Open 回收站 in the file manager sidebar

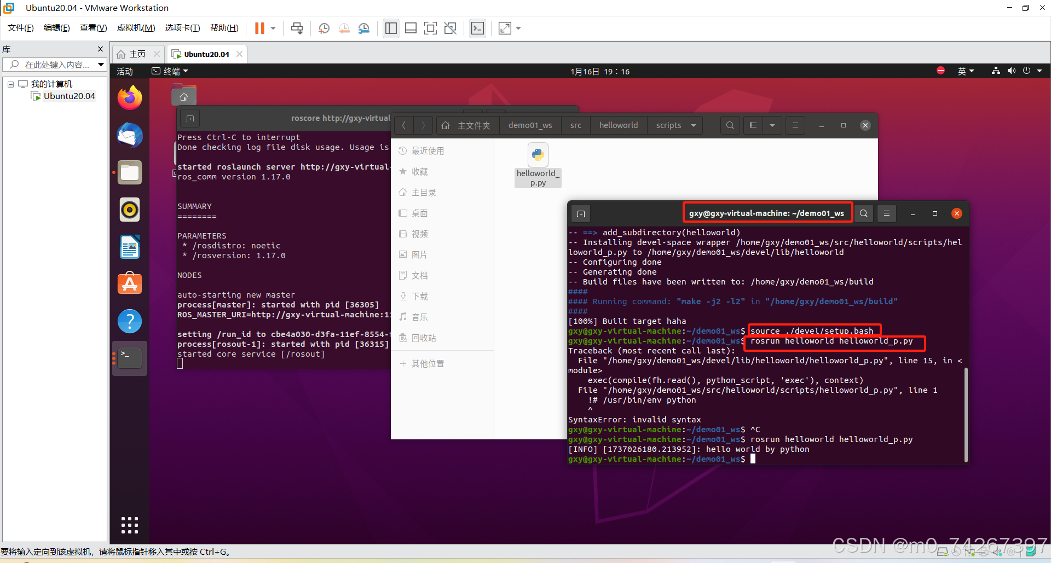pos(442,338)
